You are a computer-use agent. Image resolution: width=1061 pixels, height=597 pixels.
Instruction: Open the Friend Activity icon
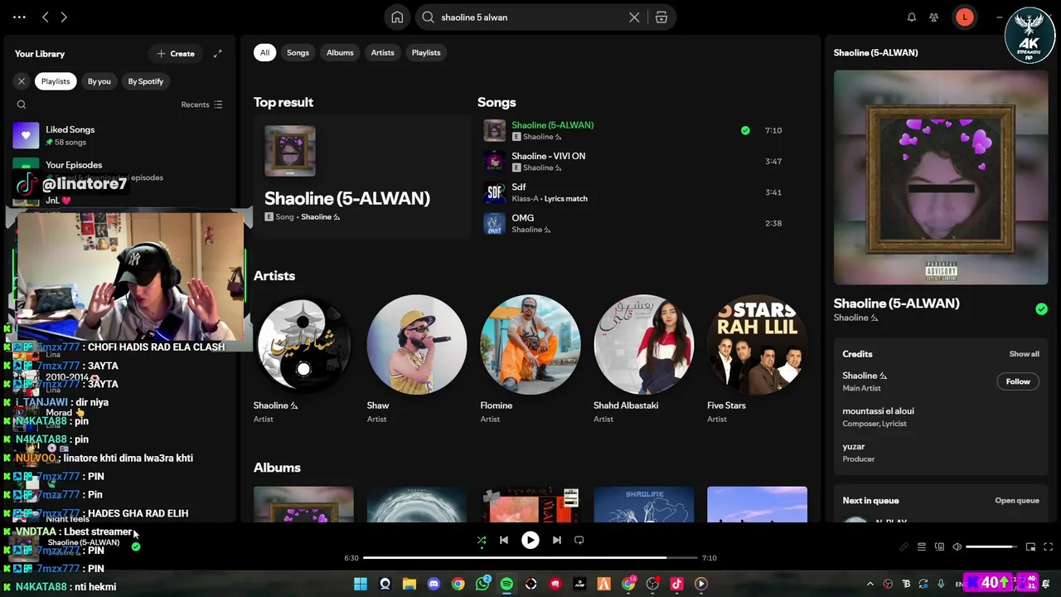pos(934,17)
